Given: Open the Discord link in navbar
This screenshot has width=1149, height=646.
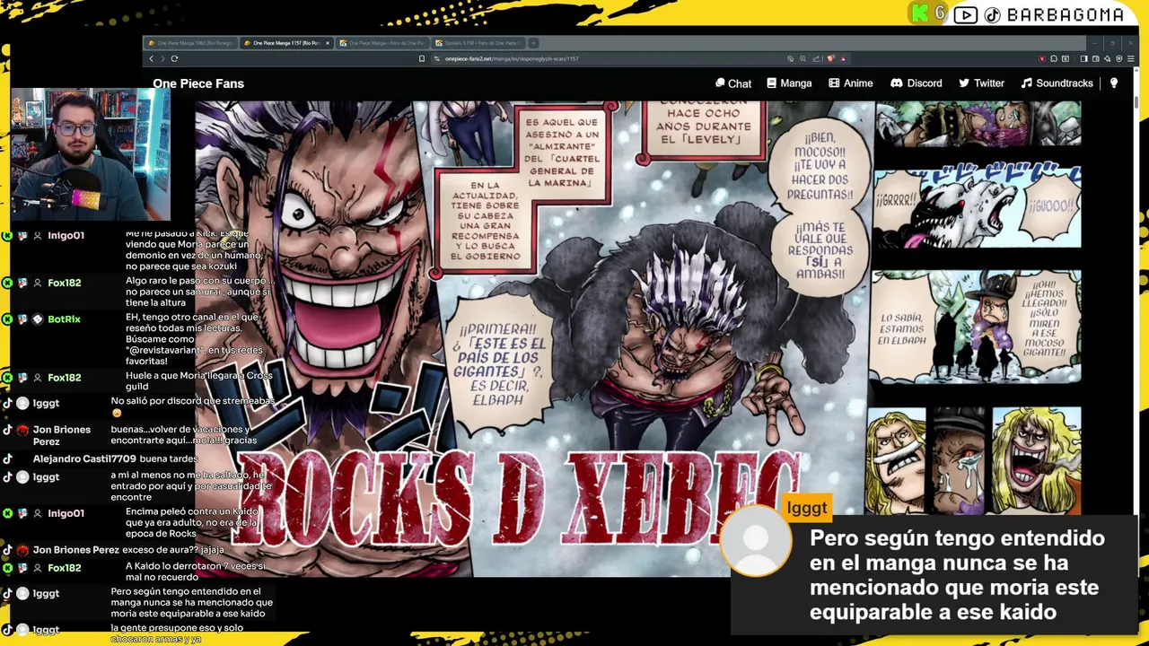Looking at the screenshot, I should (x=916, y=83).
